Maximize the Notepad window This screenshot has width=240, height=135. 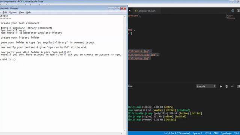pos(117,8)
